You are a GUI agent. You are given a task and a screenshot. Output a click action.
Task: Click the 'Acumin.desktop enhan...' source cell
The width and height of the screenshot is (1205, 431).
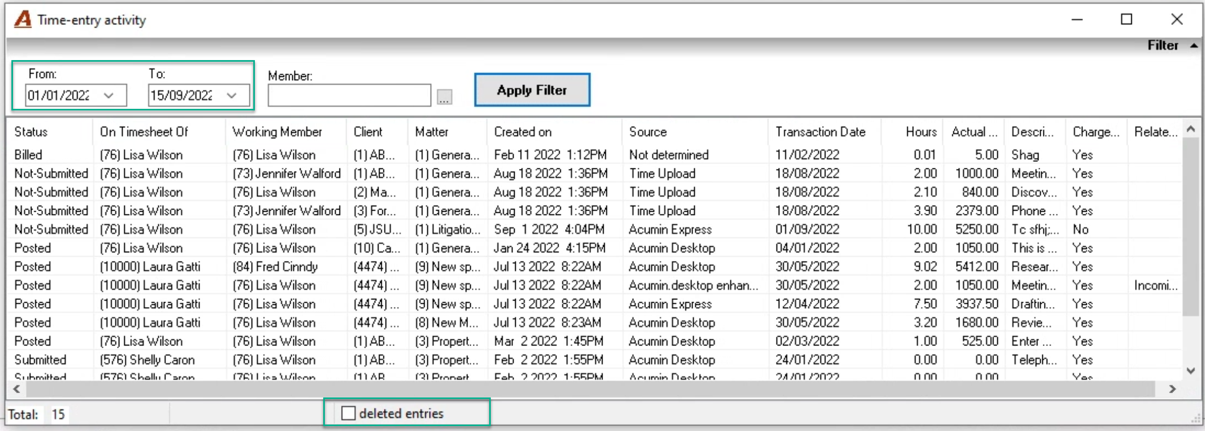tap(694, 285)
